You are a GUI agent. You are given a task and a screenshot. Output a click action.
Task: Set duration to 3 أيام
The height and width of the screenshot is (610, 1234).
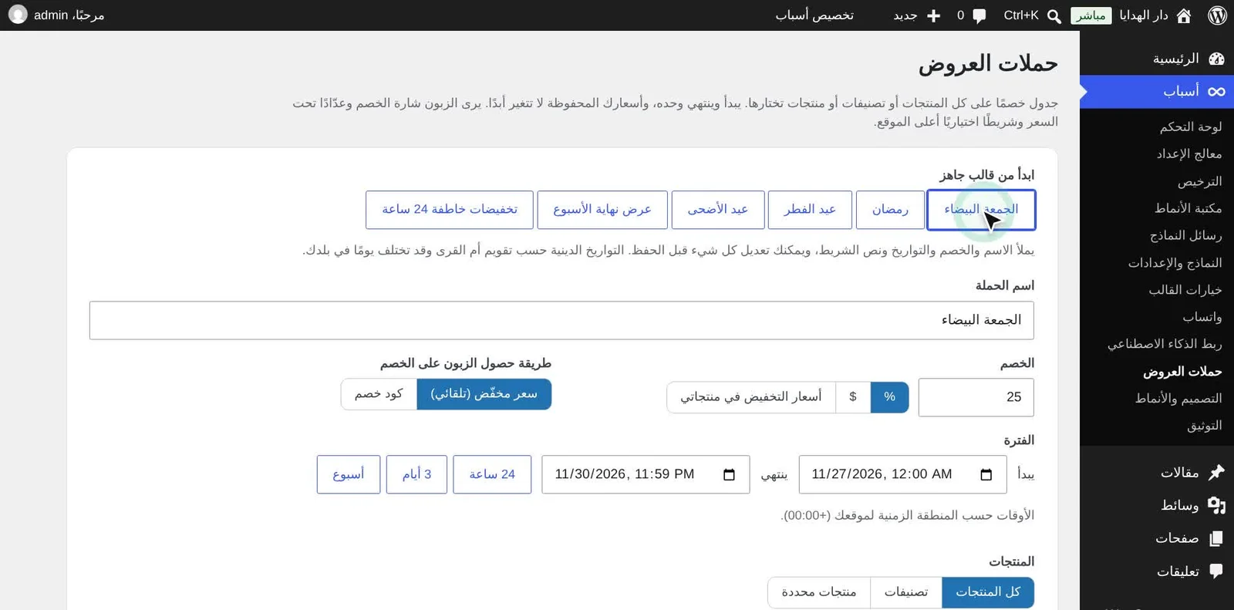tap(416, 474)
